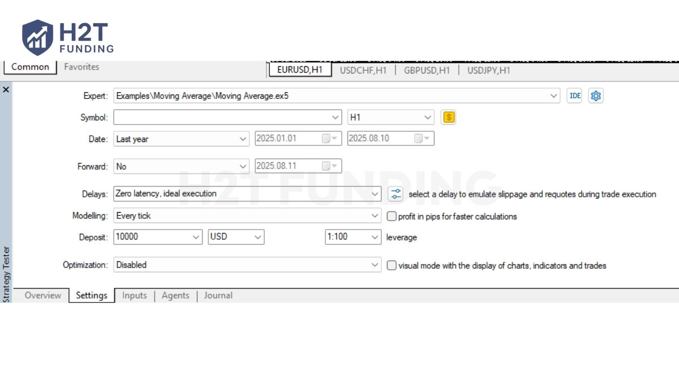Switch to the Journal tab

tap(218, 295)
